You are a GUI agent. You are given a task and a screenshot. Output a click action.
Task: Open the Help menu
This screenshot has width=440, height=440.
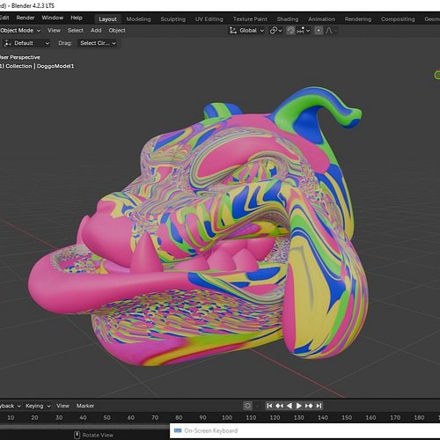pyautogui.click(x=77, y=18)
